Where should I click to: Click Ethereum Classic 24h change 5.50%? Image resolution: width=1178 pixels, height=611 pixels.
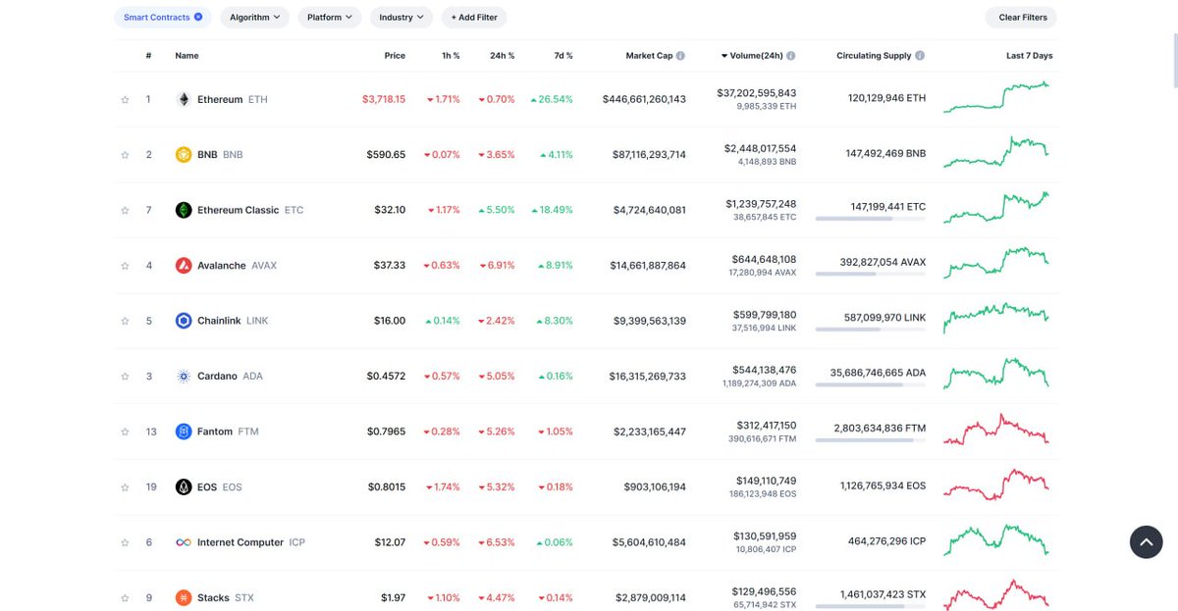[x=497, y=210]
